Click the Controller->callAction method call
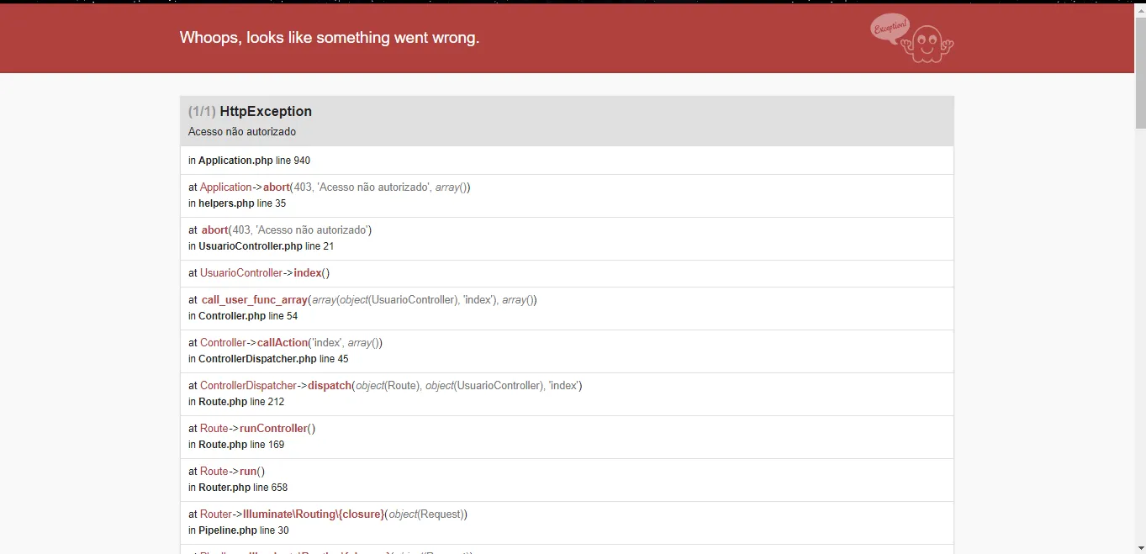 [x=254, y=343]
